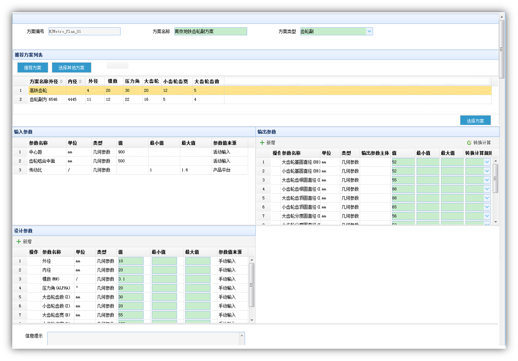518x361 pixels.
Task: Click the 转换计算 icon in output toolbar
Action: point(469,143)
